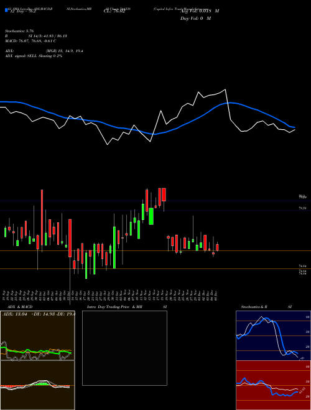Select the Stochastics: 5.76 reading
Screen dimensions: 311x410
coord(19,31)
